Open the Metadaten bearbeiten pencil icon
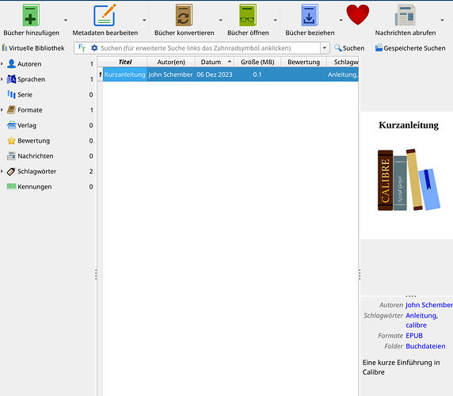The width and height of the screenshot is (453, 396). click(x=105, y=15)
